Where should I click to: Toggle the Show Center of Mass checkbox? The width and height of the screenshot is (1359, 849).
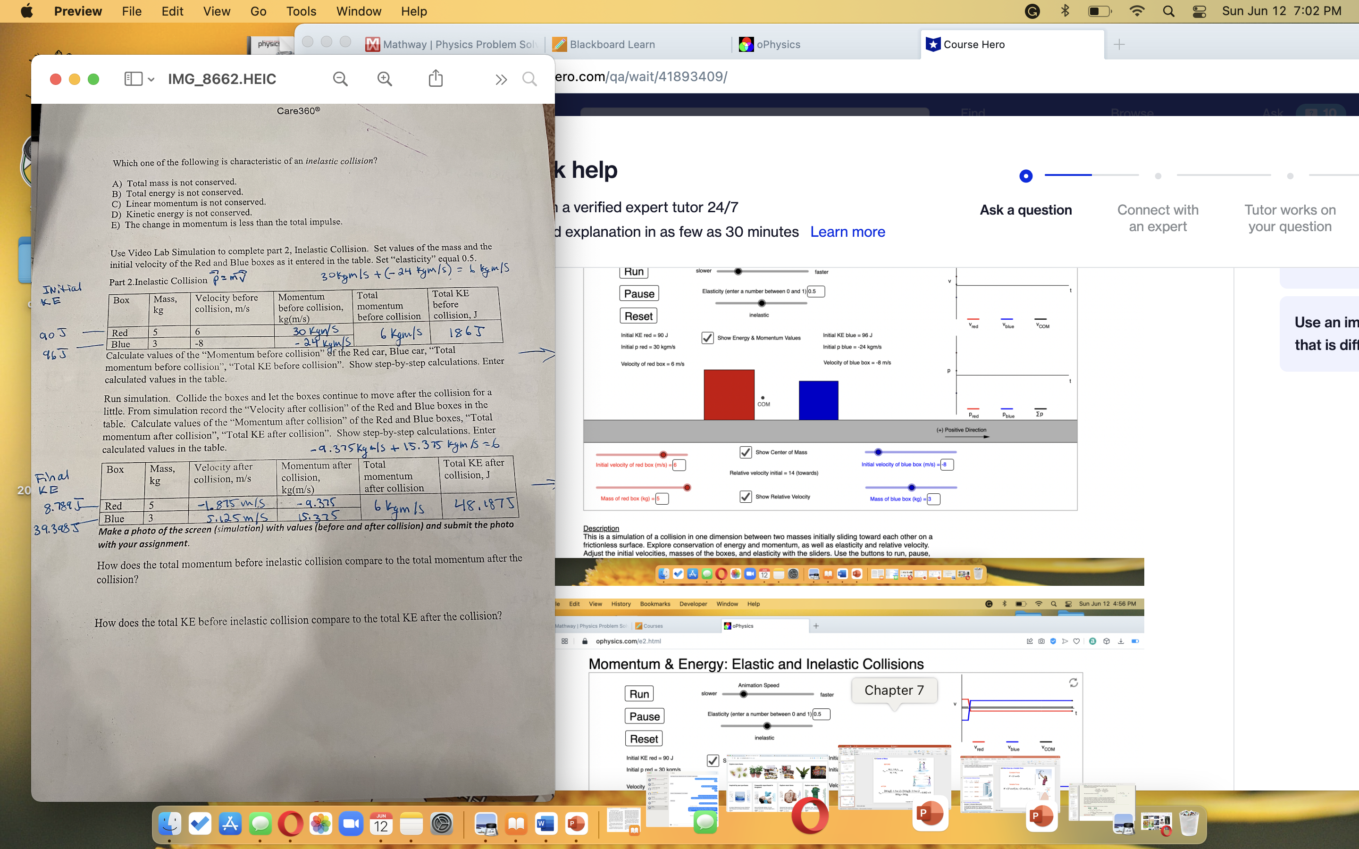tap(745, 452)
